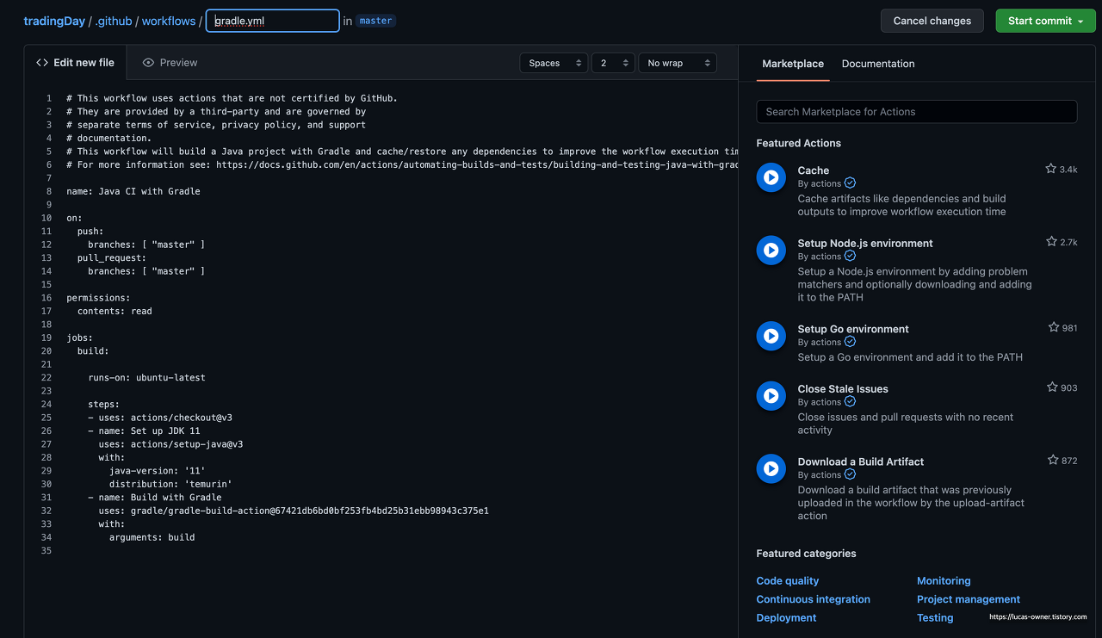Screen dimensions: 1102x638
Task: Open the Code quality category
Action: coord(788,581)
